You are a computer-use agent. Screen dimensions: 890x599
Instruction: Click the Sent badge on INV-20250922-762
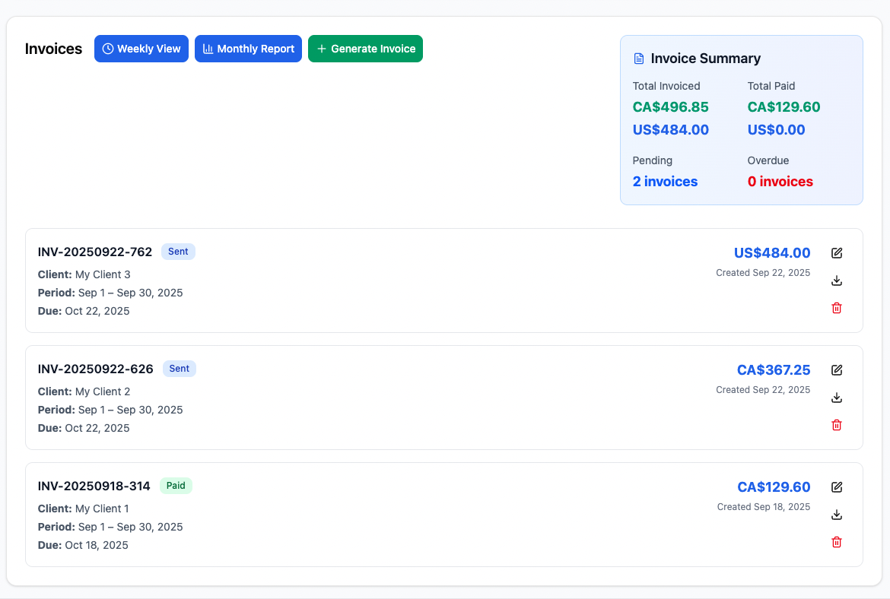pos(178,251)
